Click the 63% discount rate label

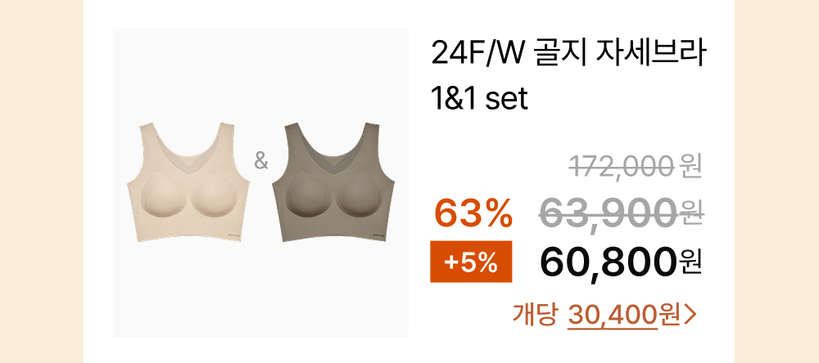473,214
